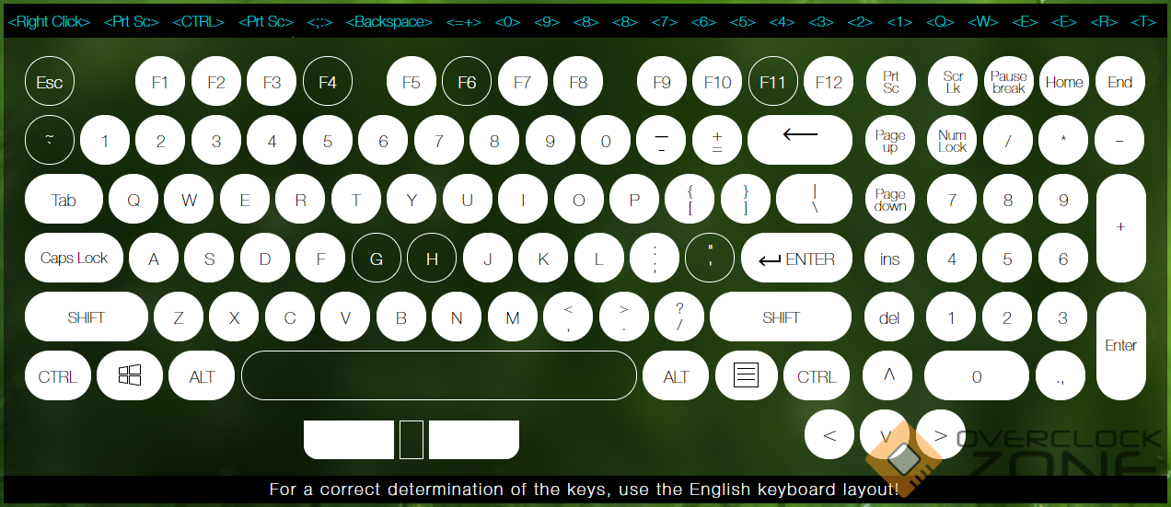Screen dimensions: 1171x507
Task: Click the middle mouse scroll wheel indicator
Action: (412, 439)
